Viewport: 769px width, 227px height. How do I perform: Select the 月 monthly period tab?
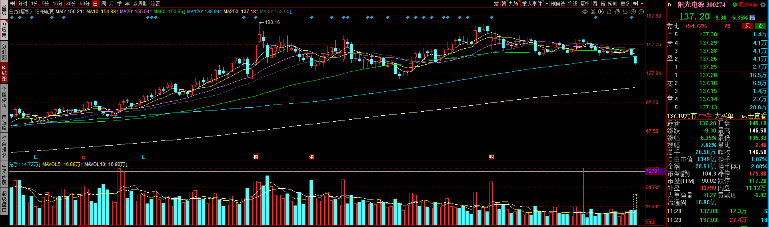tap(112, 4)
